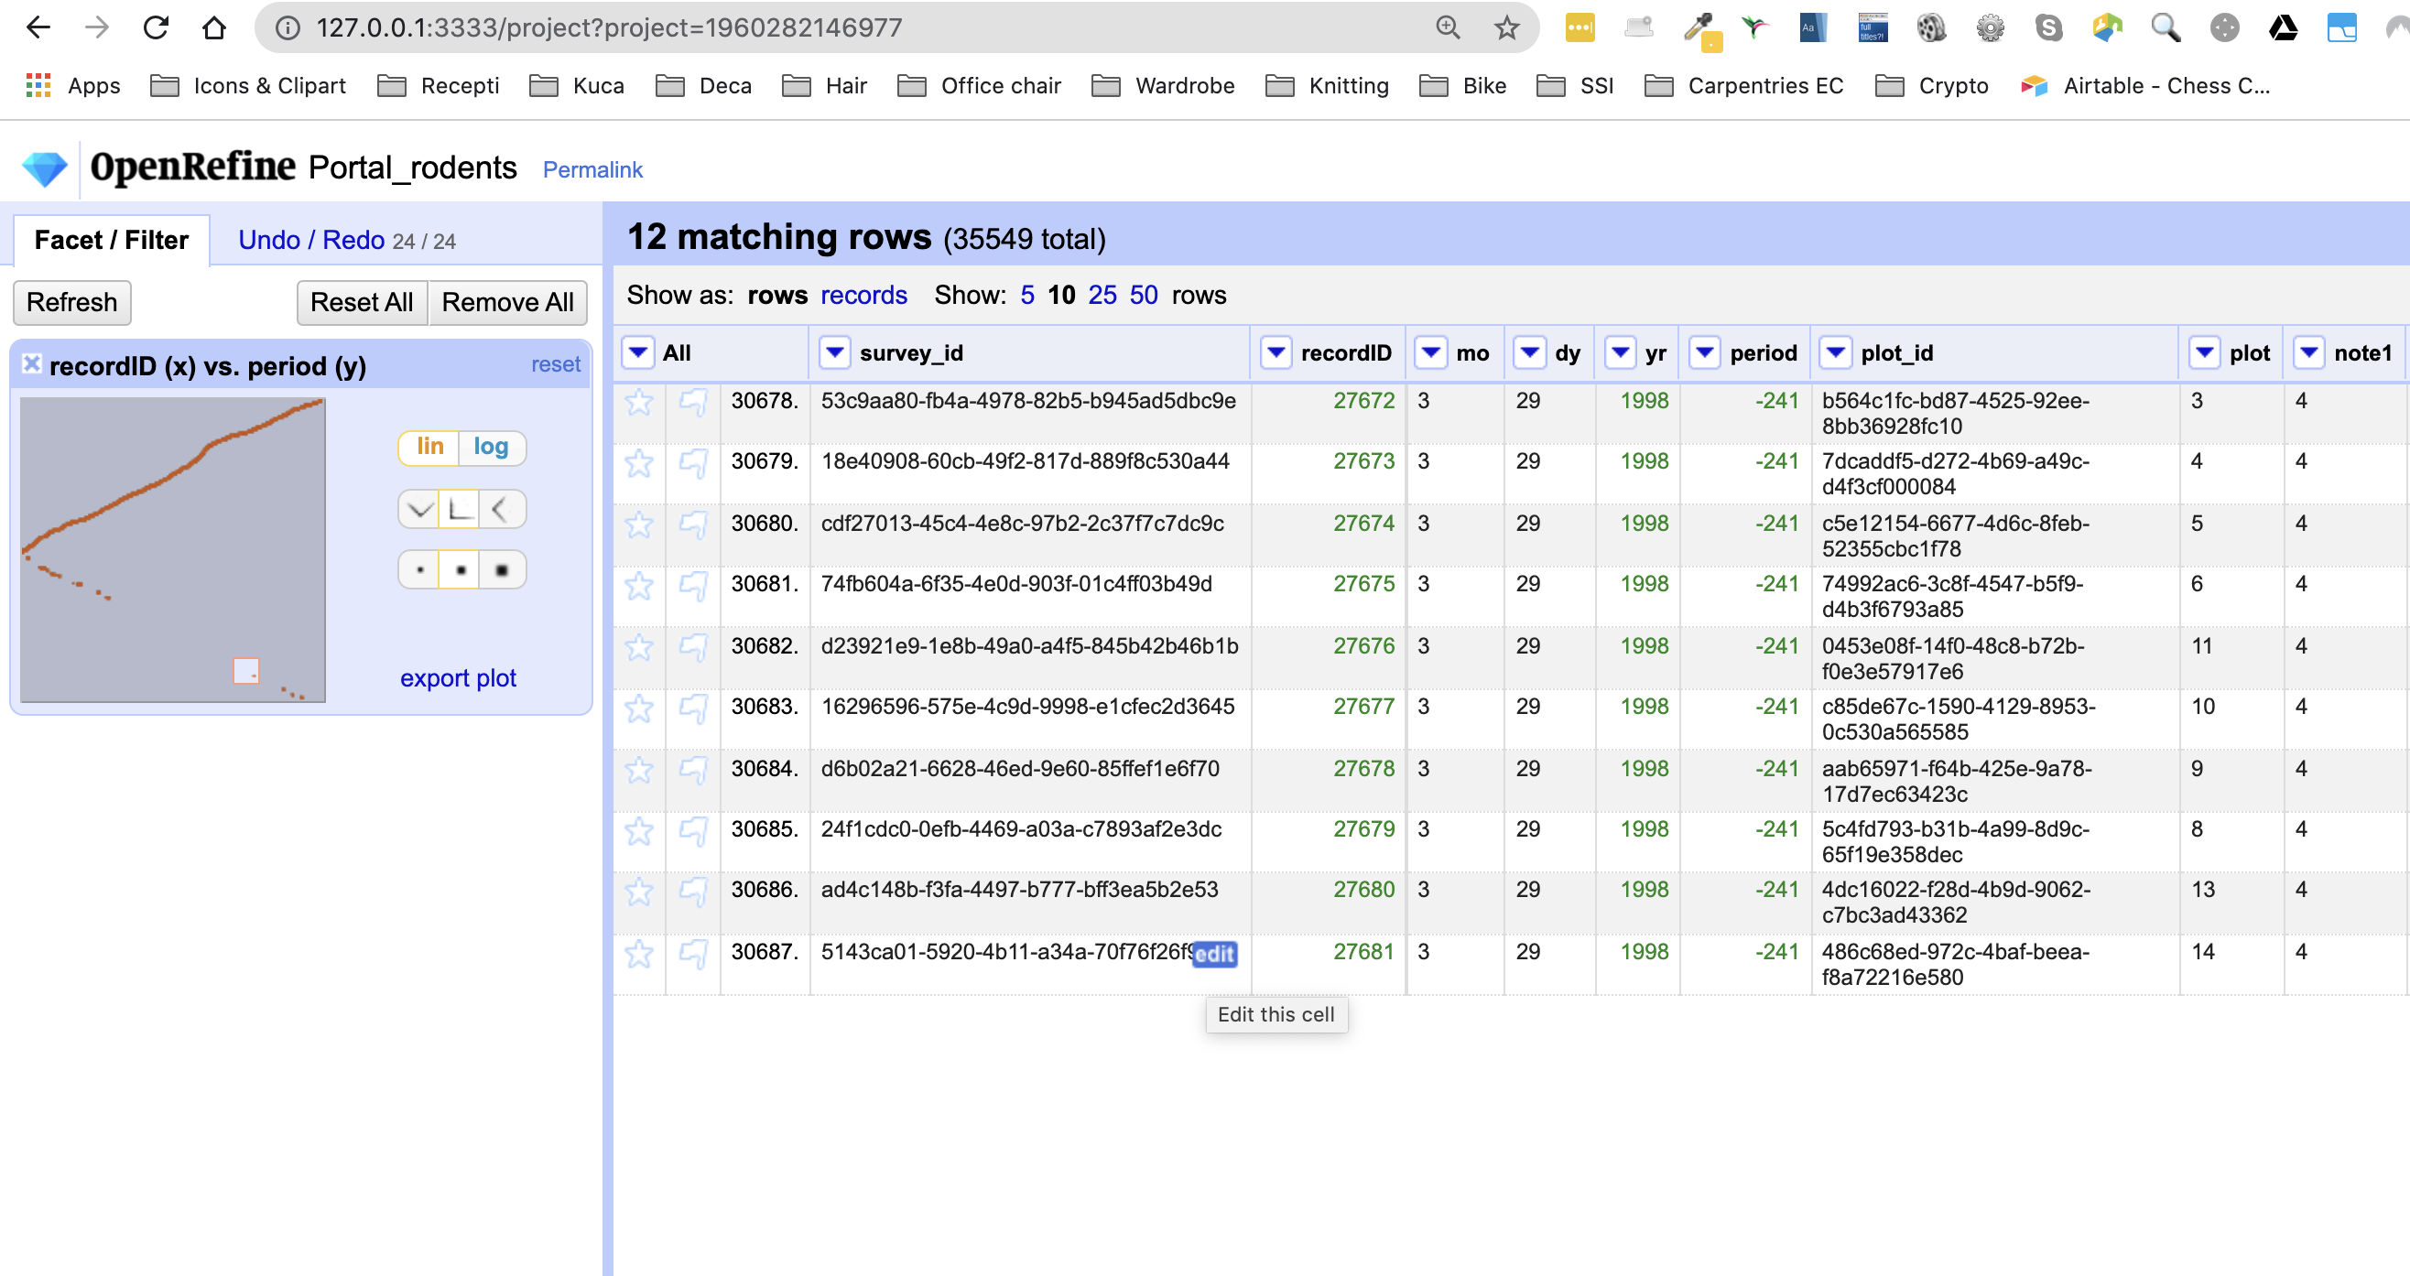Click the Remove All button
Screen dimensions: 2410x1276
coord(507,302)
